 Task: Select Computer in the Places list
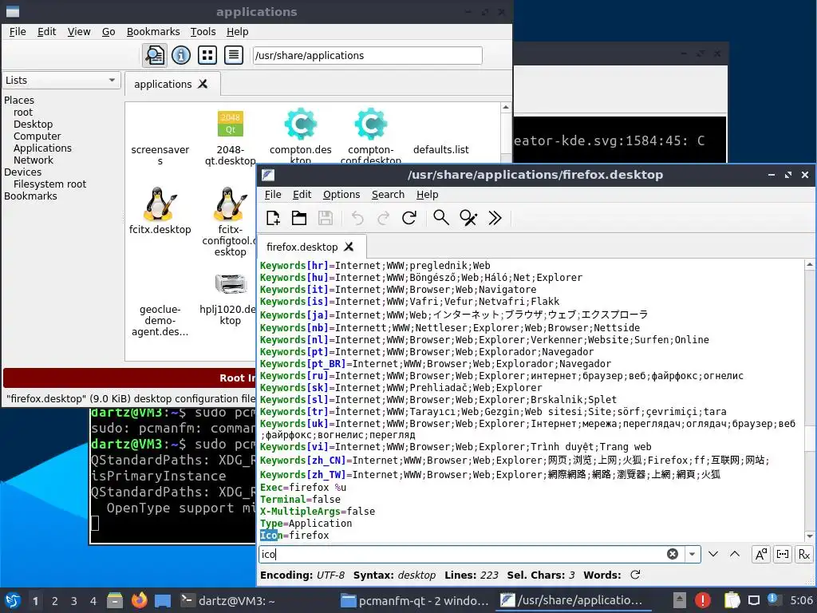tap(37, 136)
